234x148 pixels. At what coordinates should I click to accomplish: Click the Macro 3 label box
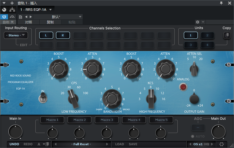point(107,120)
